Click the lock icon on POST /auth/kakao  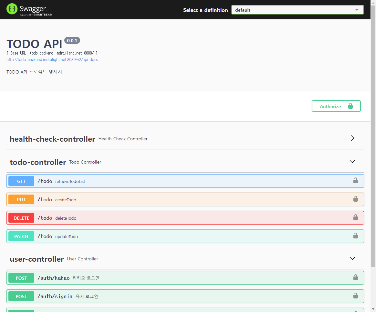coord(356,277)
